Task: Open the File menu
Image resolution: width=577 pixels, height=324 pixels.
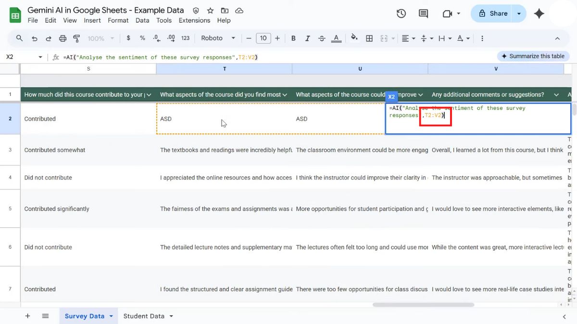Action: coord(33,20)
